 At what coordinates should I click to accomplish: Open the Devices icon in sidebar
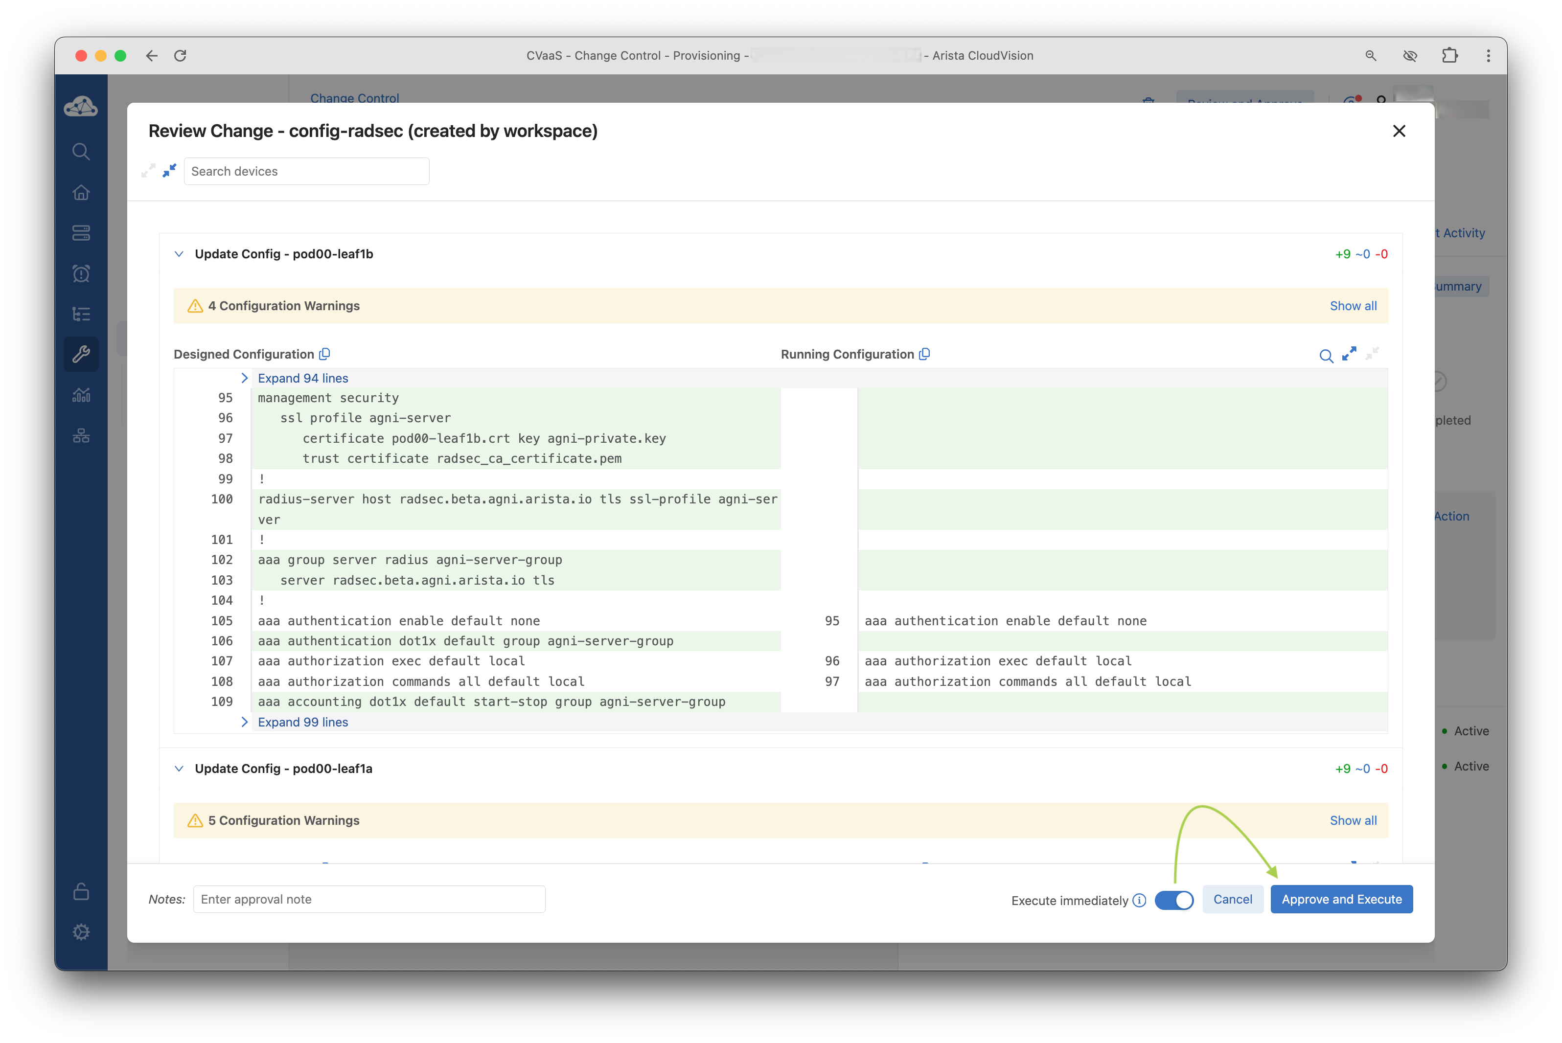click(x=81, y=233)
